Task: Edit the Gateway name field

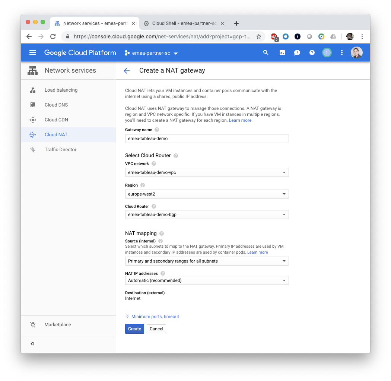Action: tap(207, 138)
